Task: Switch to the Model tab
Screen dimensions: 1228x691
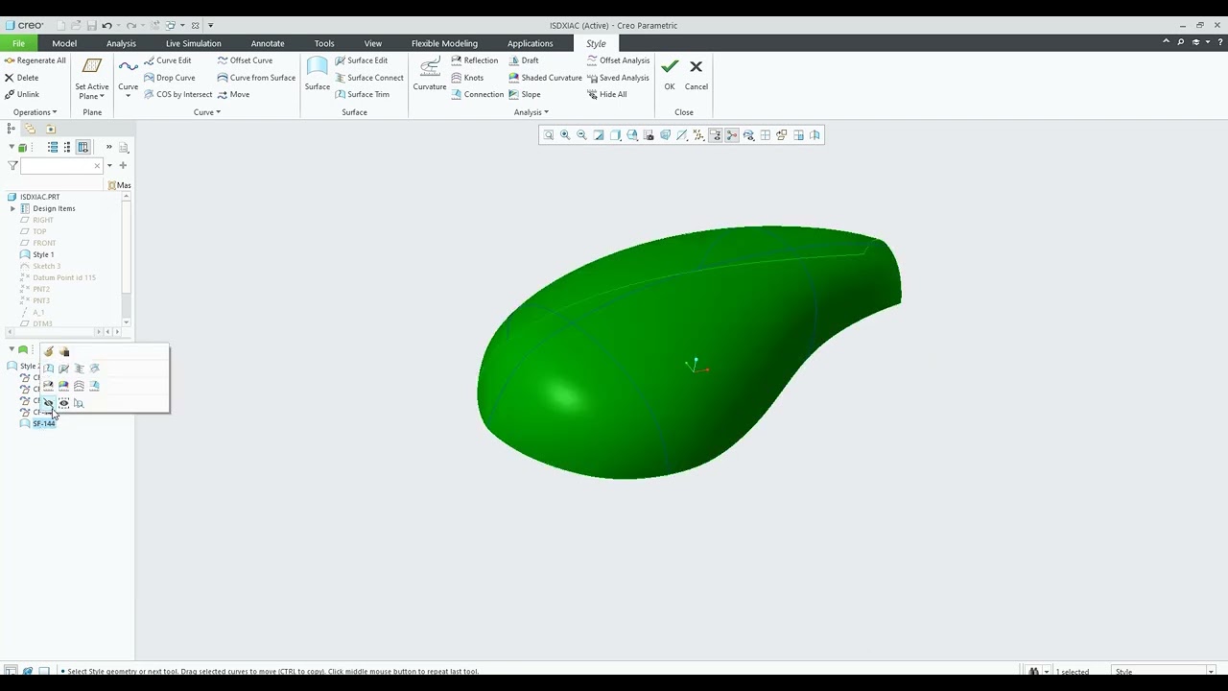Action: [x=64, y=43]
